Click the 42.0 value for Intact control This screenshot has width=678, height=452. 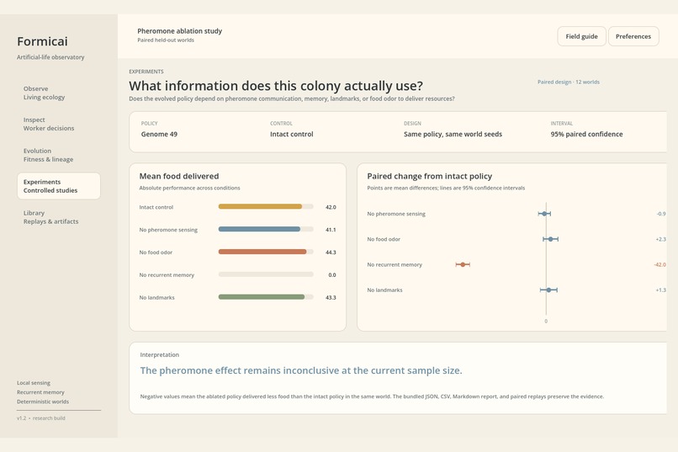(x=331, y=207)
